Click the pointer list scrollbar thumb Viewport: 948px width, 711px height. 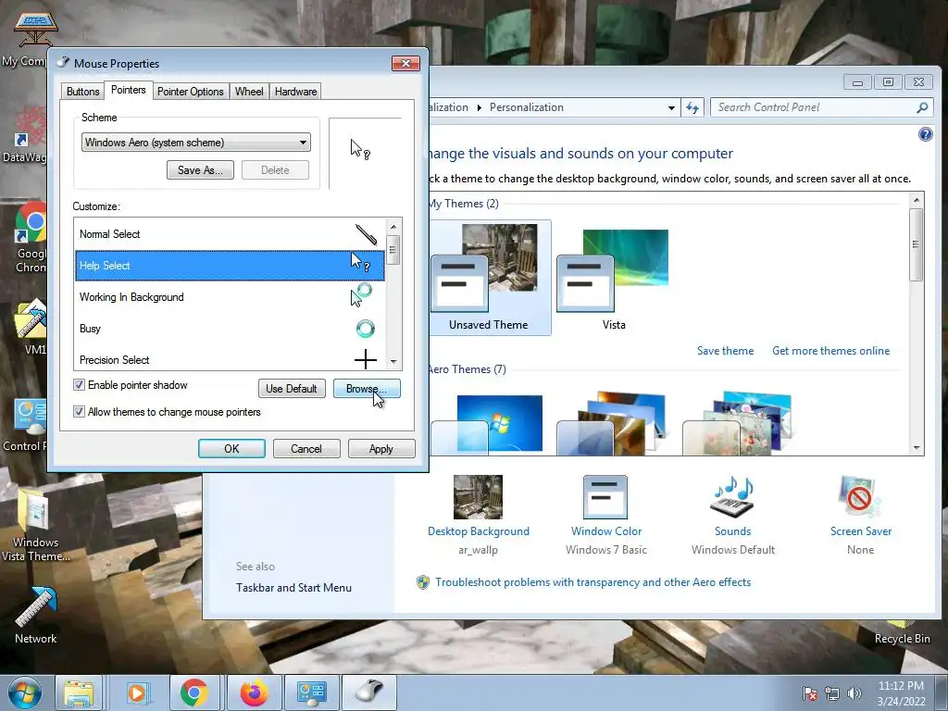[393, 250]
